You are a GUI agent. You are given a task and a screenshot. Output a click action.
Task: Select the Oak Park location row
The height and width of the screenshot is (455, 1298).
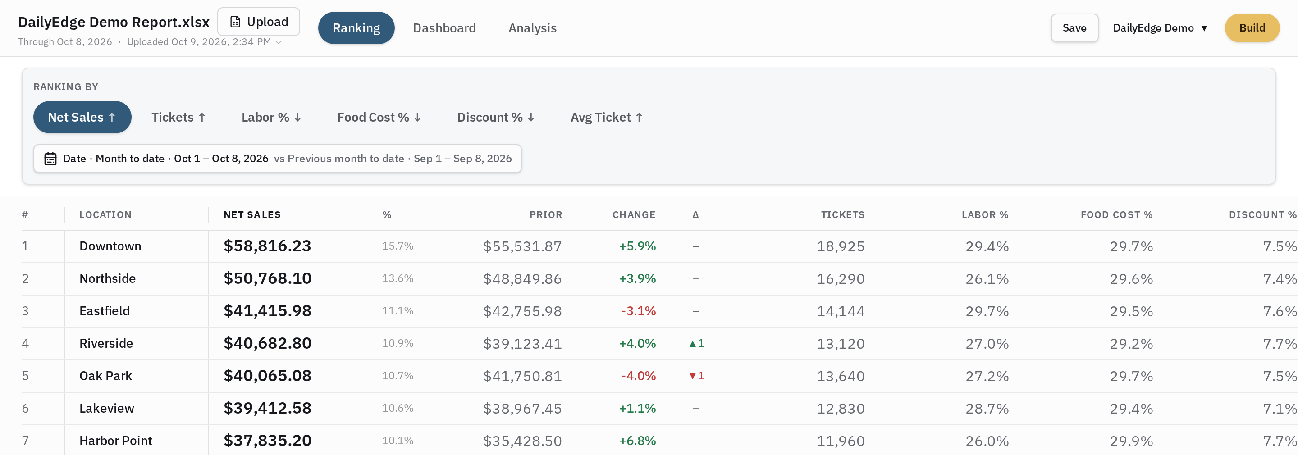(x=659, y=376)
